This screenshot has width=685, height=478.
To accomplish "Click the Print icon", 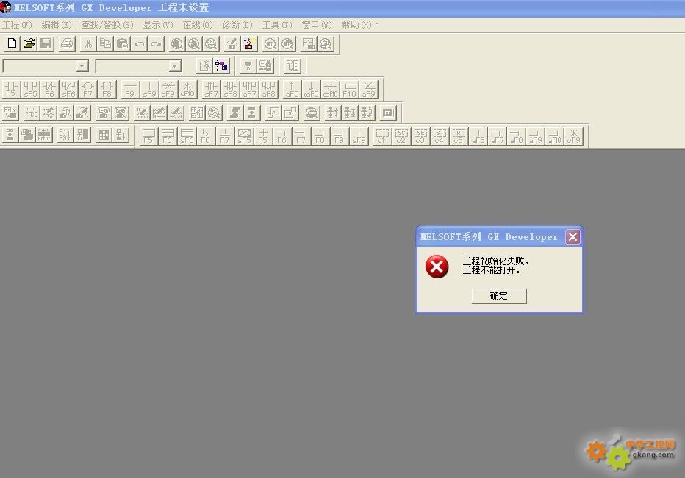I will (68, 43).
